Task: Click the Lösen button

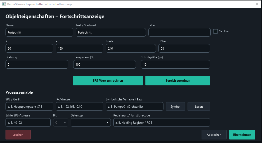Action: [x=199, y=107]
